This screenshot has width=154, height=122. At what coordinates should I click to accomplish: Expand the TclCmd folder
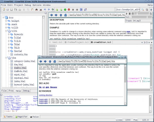click(9, 38)
